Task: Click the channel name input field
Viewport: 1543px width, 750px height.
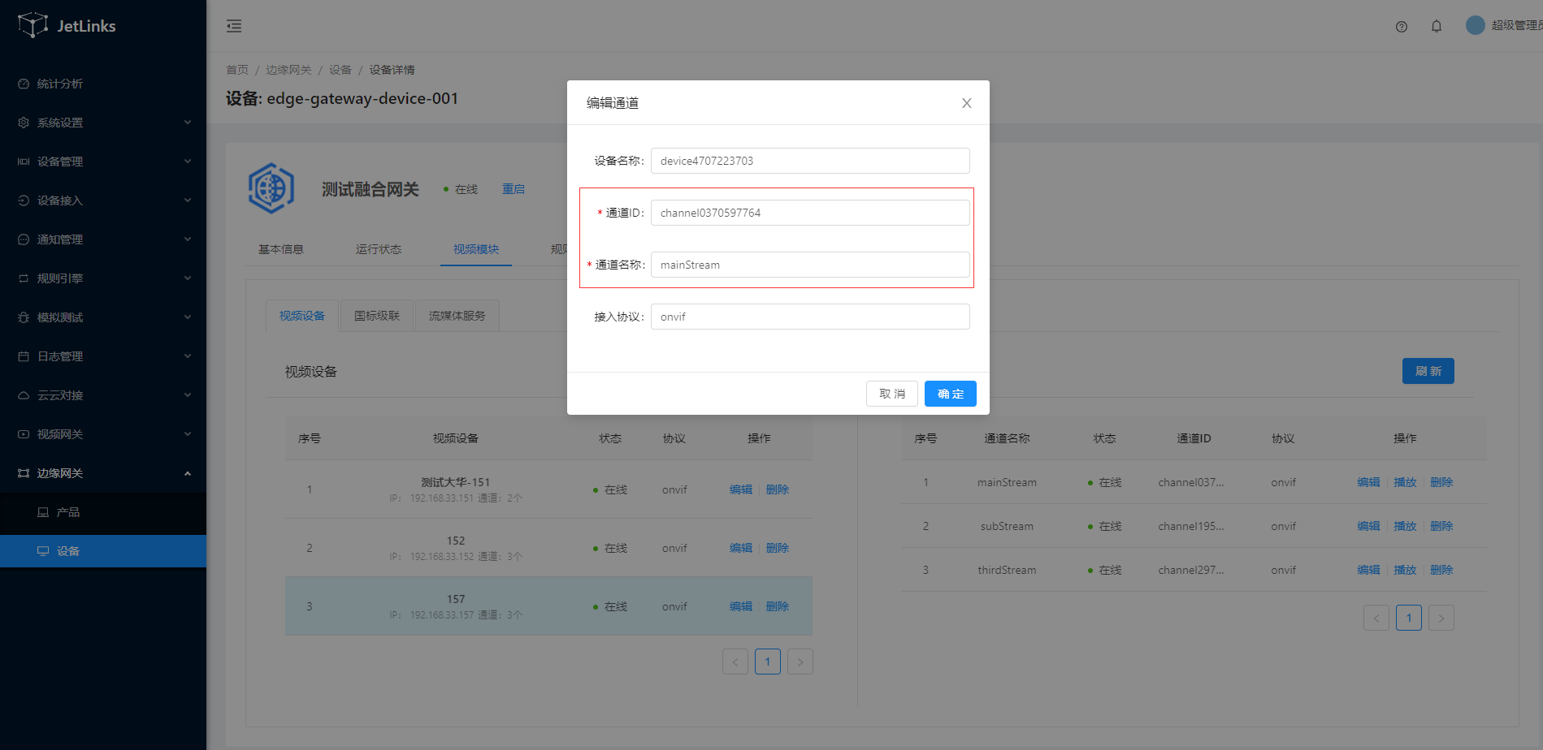Action: [809, 265]
